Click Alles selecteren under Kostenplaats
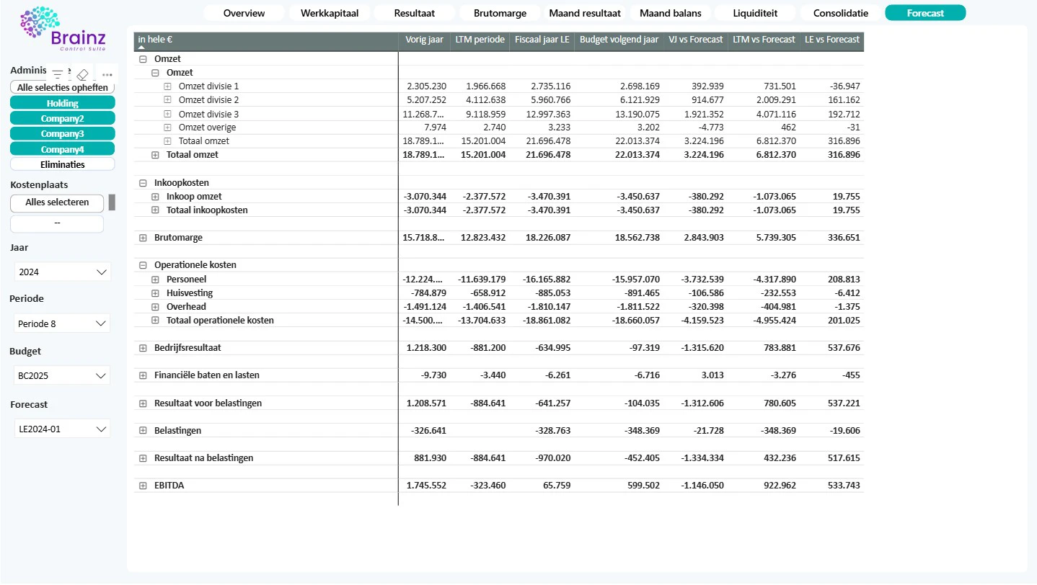This screenshot has width=1037, height=585. pos(57,202)
